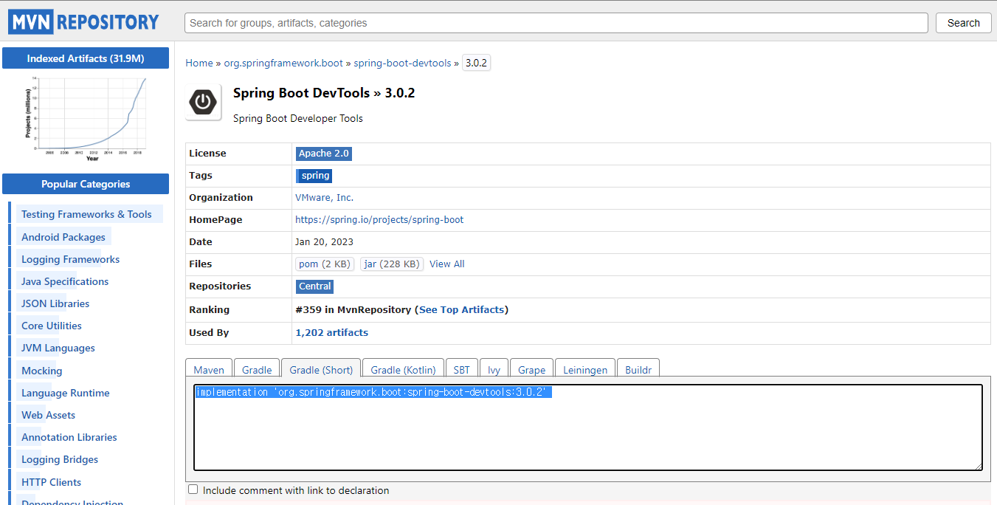This screenshot has width=997, height=505.
Task: Open Language Runtime category
Action: point(66,393)
